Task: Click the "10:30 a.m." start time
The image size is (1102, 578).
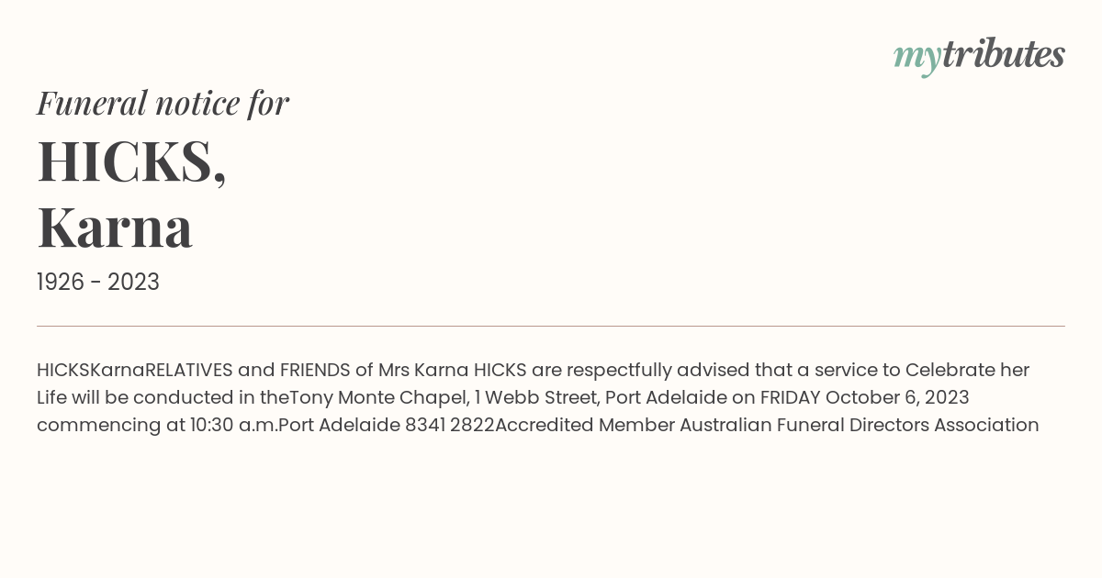Action: coord(234,426)
